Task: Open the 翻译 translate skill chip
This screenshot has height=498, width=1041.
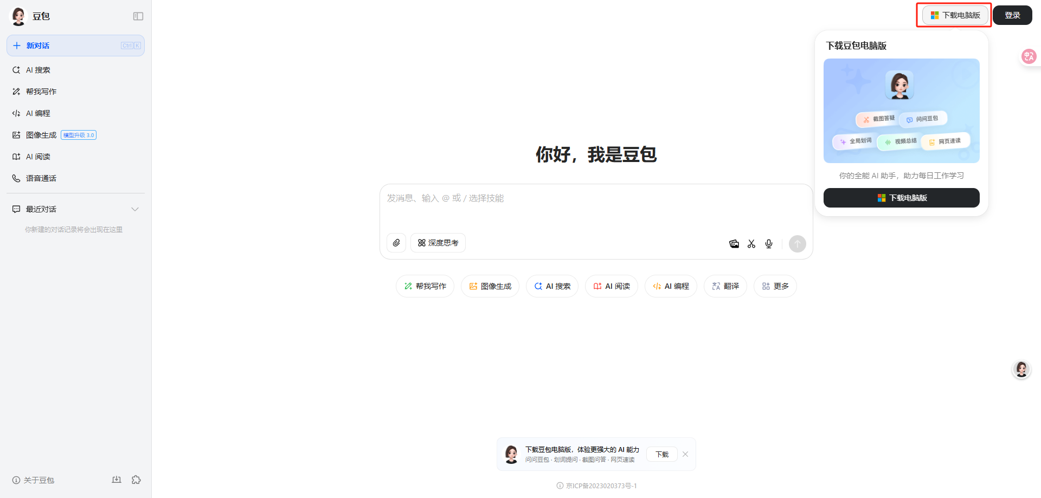Action: [725, 286]
